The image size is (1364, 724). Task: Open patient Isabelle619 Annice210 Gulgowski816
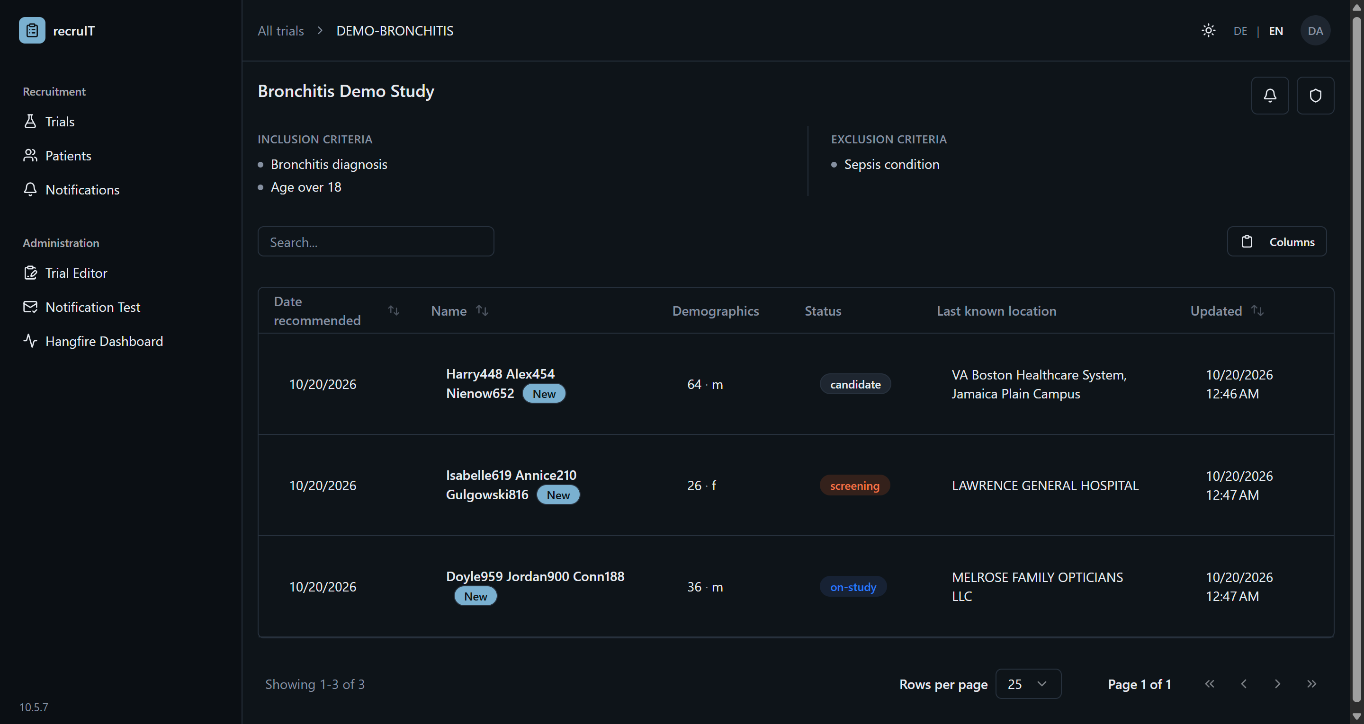[x=511, y=485]
